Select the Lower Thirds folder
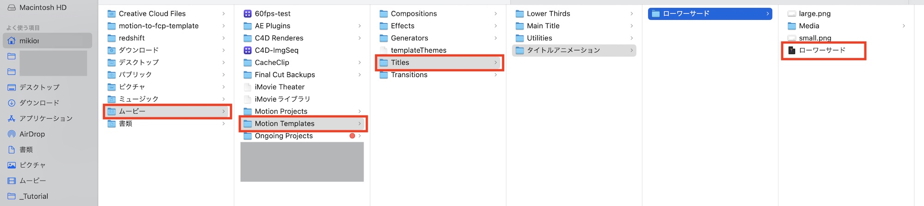This screenshot has height=206, width=924. tap(548, 14)
